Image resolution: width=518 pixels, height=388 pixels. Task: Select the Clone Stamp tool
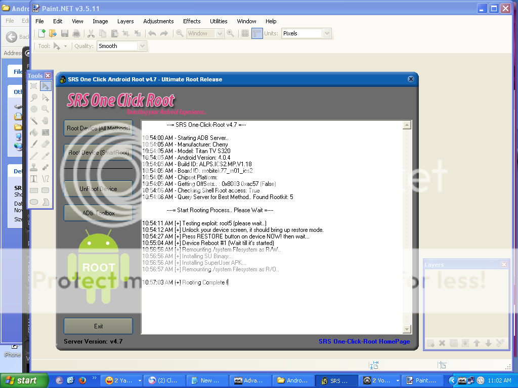click(x=34, y=167)
